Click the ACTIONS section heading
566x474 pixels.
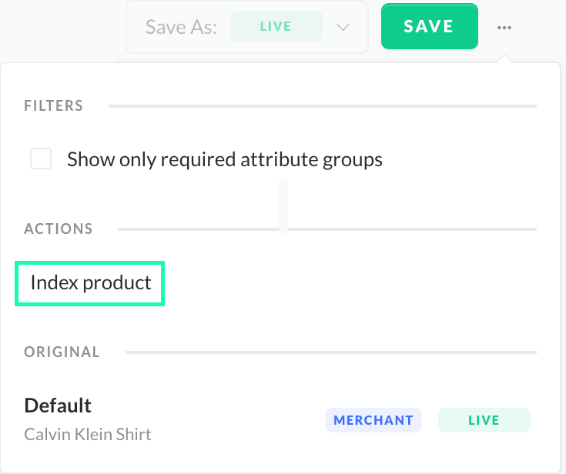tap(59, 229)
